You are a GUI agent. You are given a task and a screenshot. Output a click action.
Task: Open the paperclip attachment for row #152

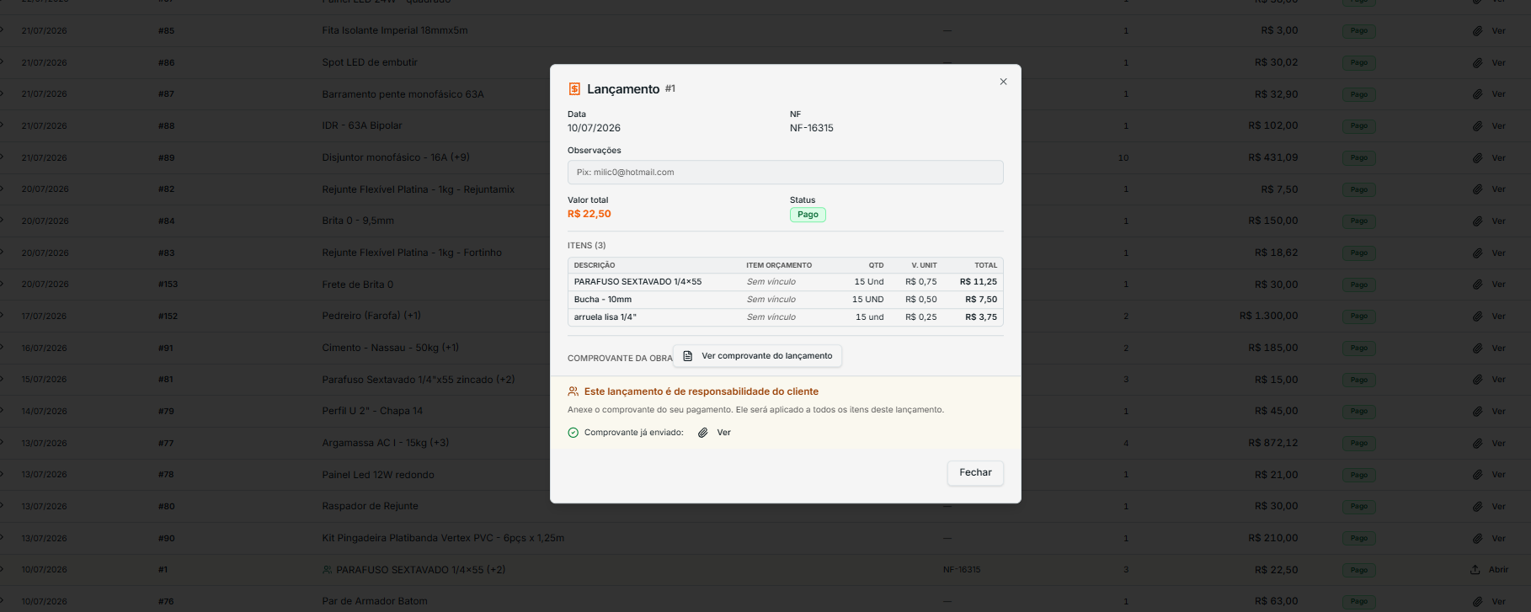click(x=1489, y=317)
